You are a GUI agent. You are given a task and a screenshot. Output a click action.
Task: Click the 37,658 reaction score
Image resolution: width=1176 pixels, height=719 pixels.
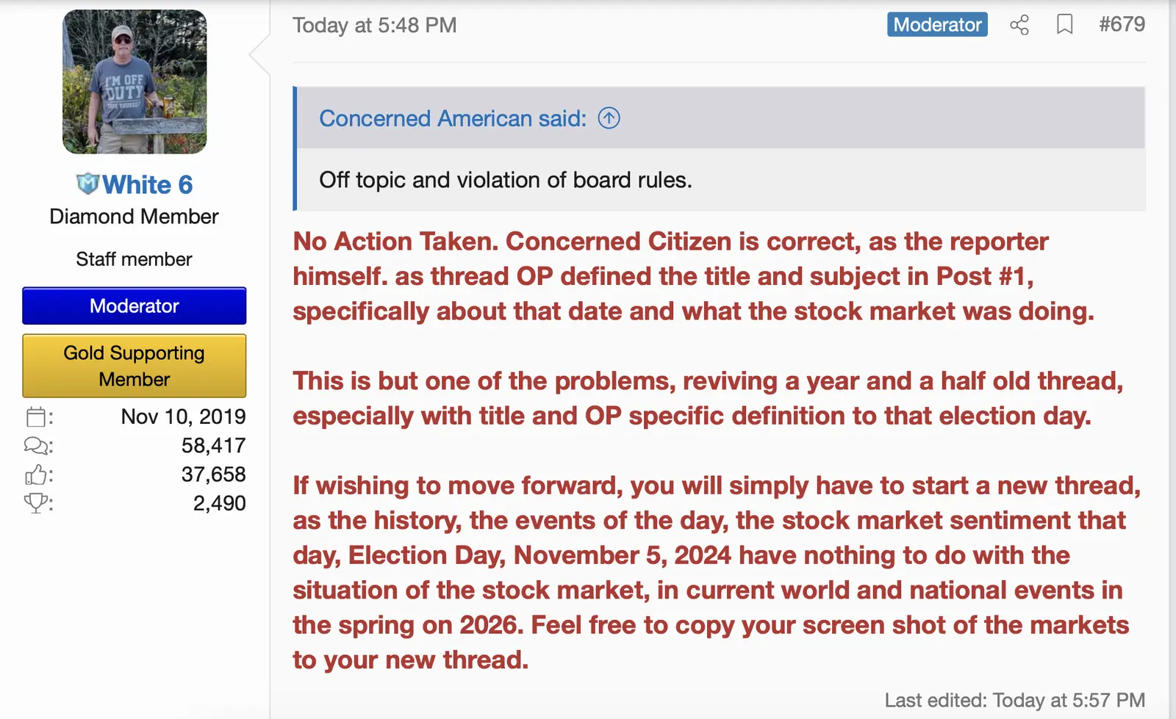tap(215, 474)
